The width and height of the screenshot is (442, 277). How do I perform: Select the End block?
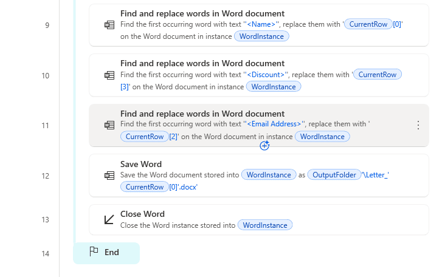click(x=106, y=253)
